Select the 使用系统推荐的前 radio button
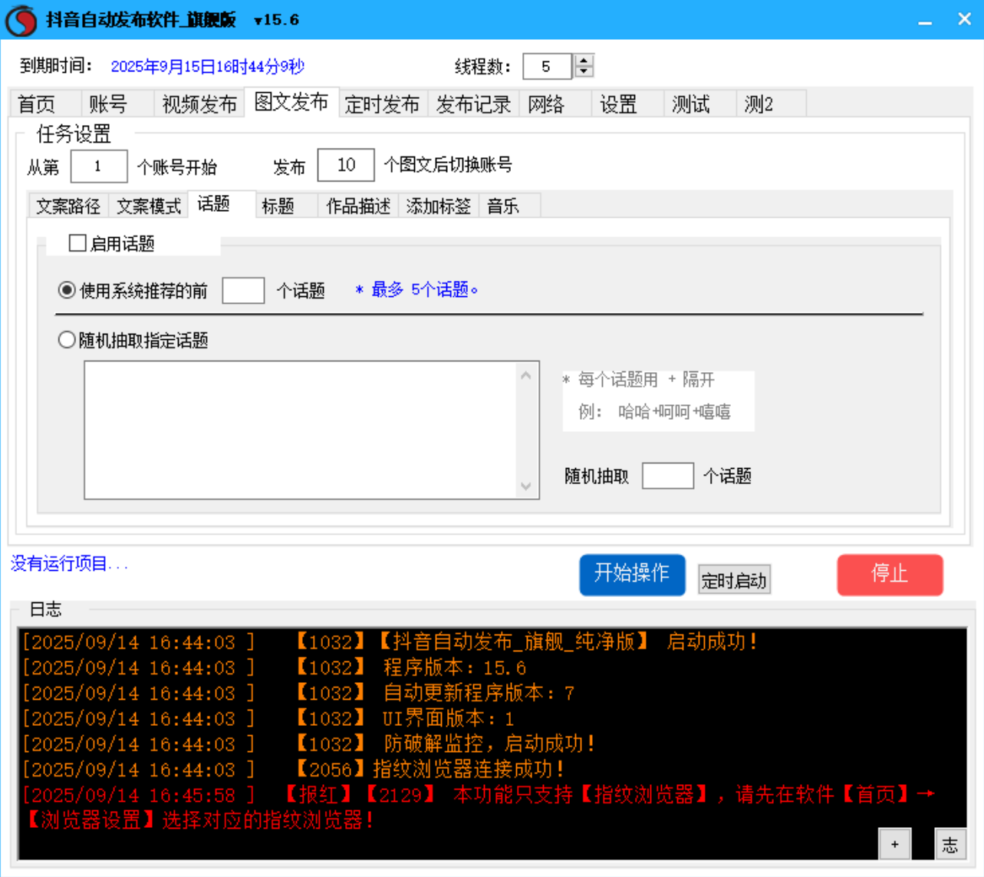Image resolution: width=984 pixels, height=877 pixels. click(66, 290)
